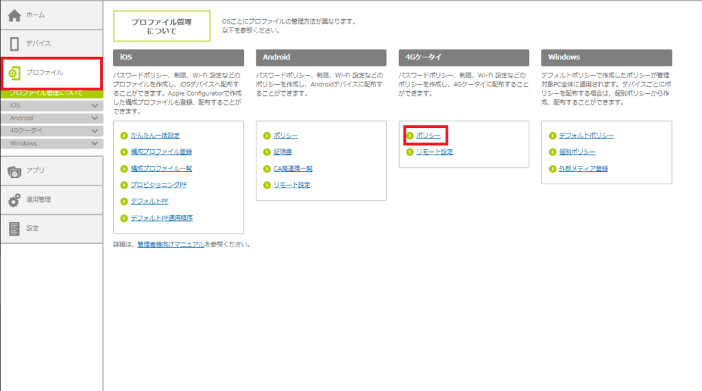This screenshot has height=391, width=702.
Task: Expand the Windows sidebar submenu
Action: coord(95,144)
